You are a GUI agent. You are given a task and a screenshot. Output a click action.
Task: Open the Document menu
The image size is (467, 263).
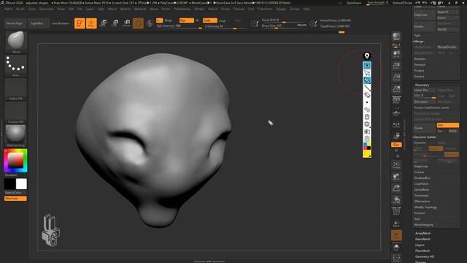(47, 9)
